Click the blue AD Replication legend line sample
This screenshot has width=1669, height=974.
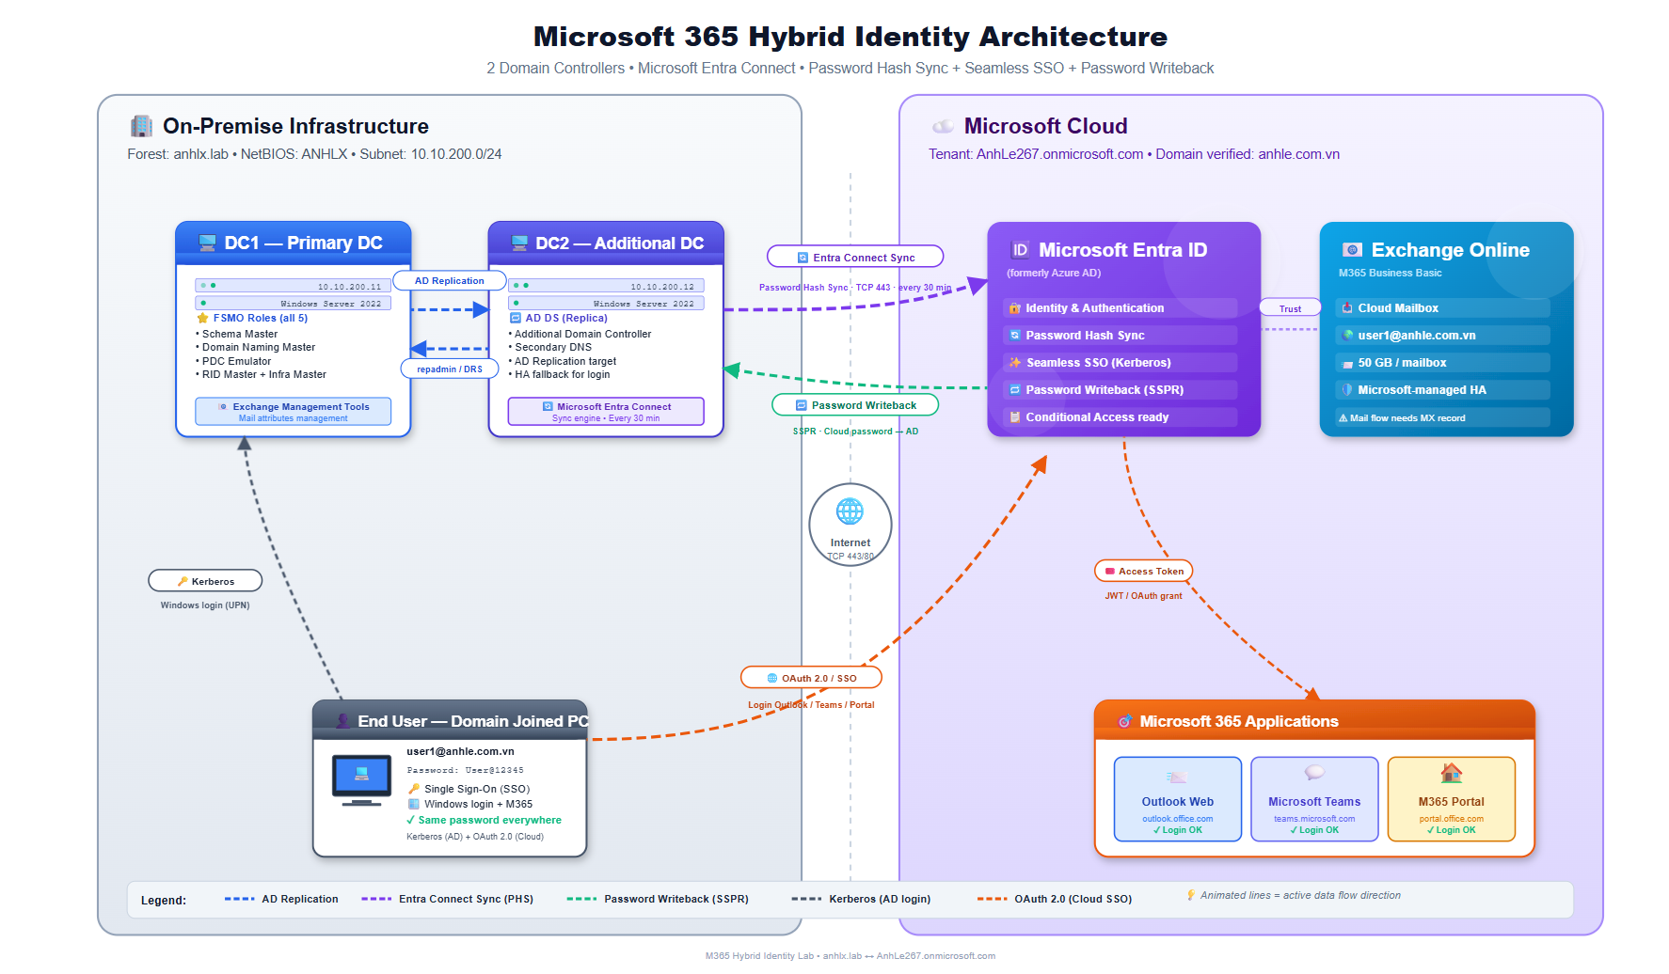[x=239, y=899]
